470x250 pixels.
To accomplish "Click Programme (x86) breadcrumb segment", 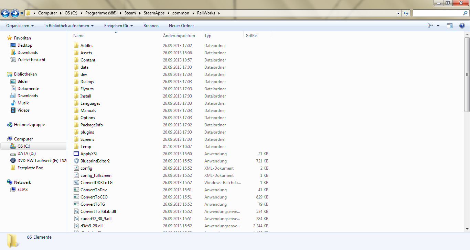I will click(102, 13).
